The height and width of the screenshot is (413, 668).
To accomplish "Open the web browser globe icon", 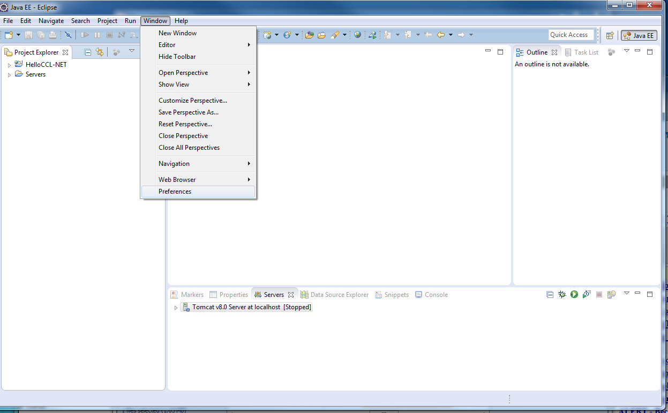I will coord(357,35).
